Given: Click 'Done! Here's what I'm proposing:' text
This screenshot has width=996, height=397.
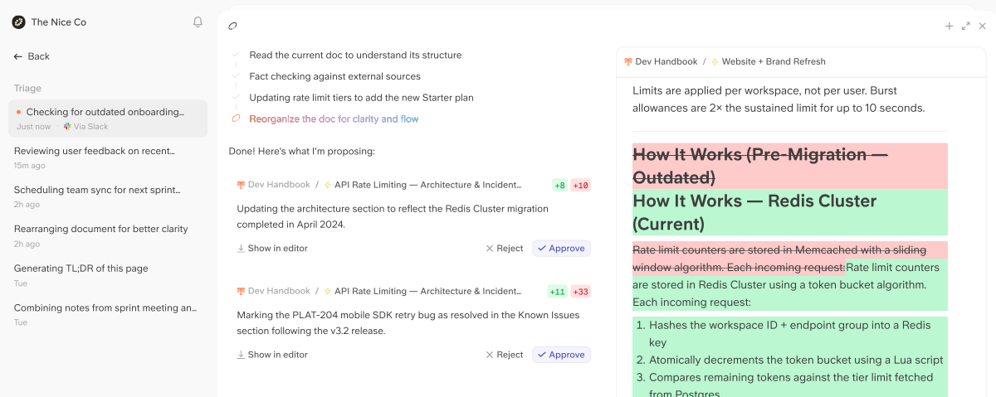Looking at the screenshot, I should [x=302, y=152].
